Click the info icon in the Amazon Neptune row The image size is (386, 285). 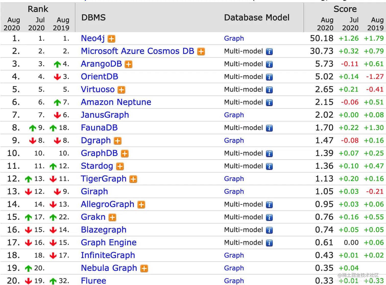(269, 103)
